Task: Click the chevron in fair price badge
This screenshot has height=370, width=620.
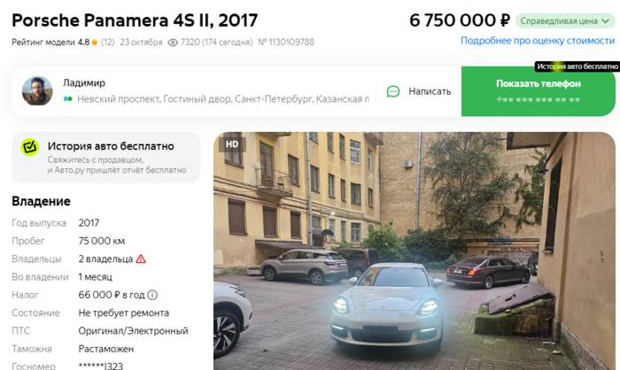Action: pyautogui.click(x=606, y=21)
